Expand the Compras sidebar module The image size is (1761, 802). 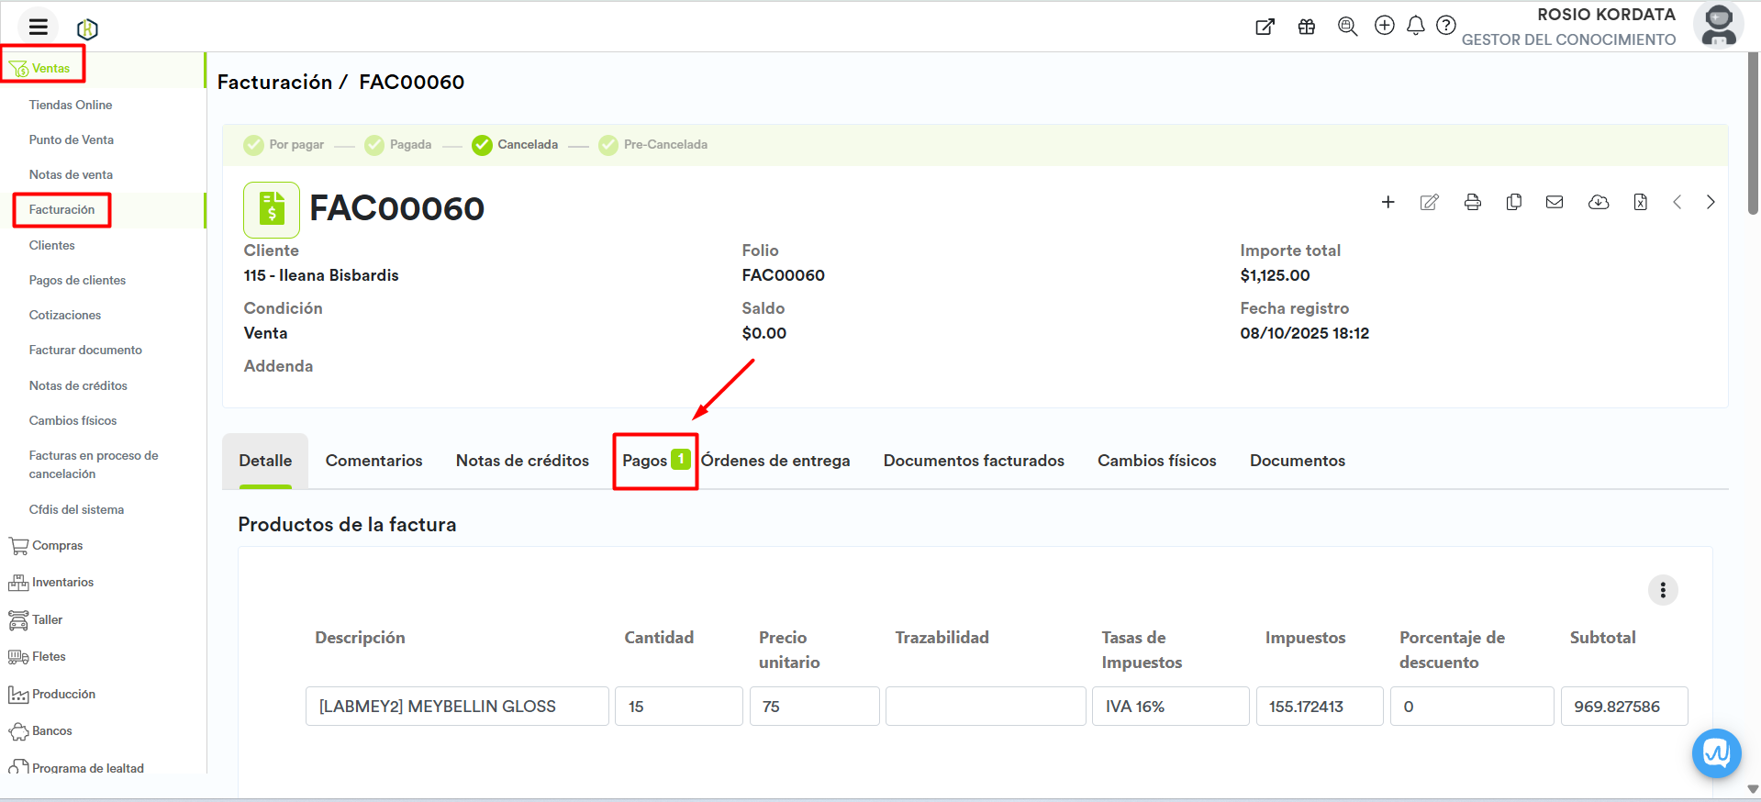click(57, 546)
